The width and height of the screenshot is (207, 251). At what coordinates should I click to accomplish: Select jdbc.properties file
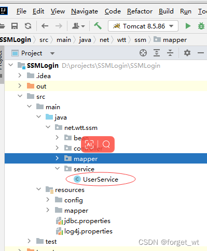(87, 221)
